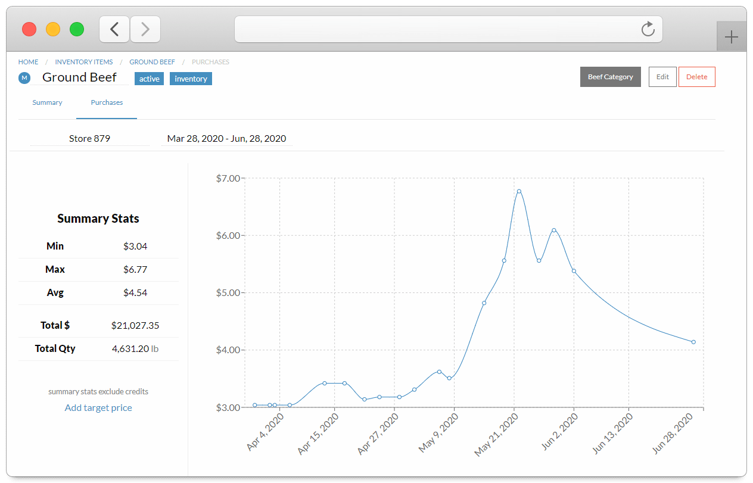
Task: Select the Purchases tab
Action: coord(107,102)
